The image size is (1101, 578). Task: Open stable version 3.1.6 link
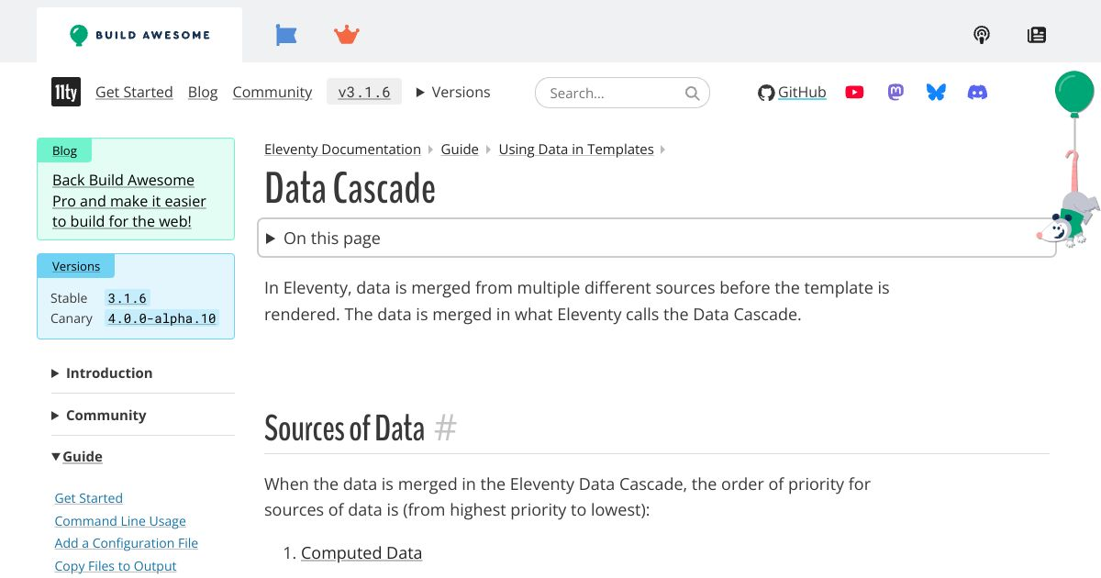coord(127,298)
